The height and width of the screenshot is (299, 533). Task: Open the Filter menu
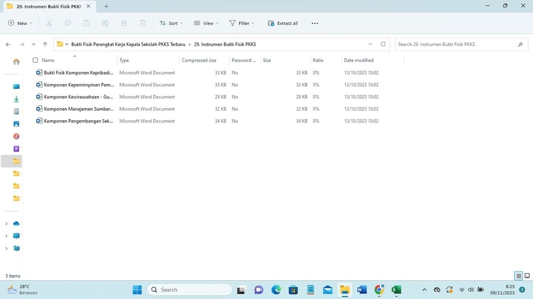coord(241,23)
